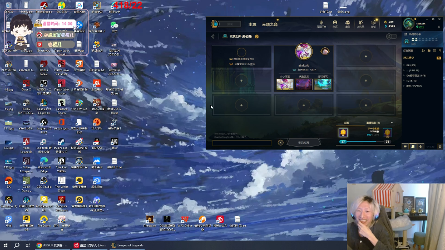
Task: Open the collection chest icon in League's top bar
Action: [x=347, y=23]
